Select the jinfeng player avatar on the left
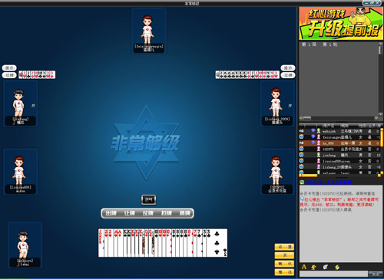This screenshot has width=384, height=279. [21, 103]
